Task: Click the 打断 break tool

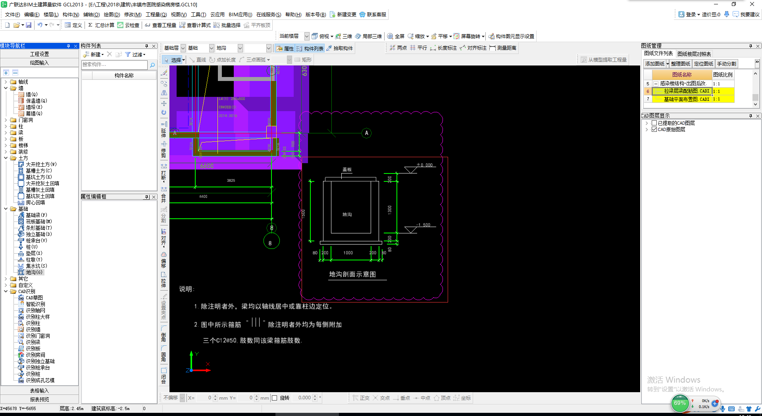Action: point(164,172)
